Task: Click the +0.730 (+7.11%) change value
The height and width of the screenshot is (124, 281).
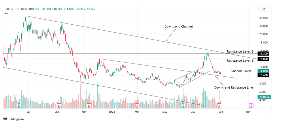Action: (x=85, y=9)
